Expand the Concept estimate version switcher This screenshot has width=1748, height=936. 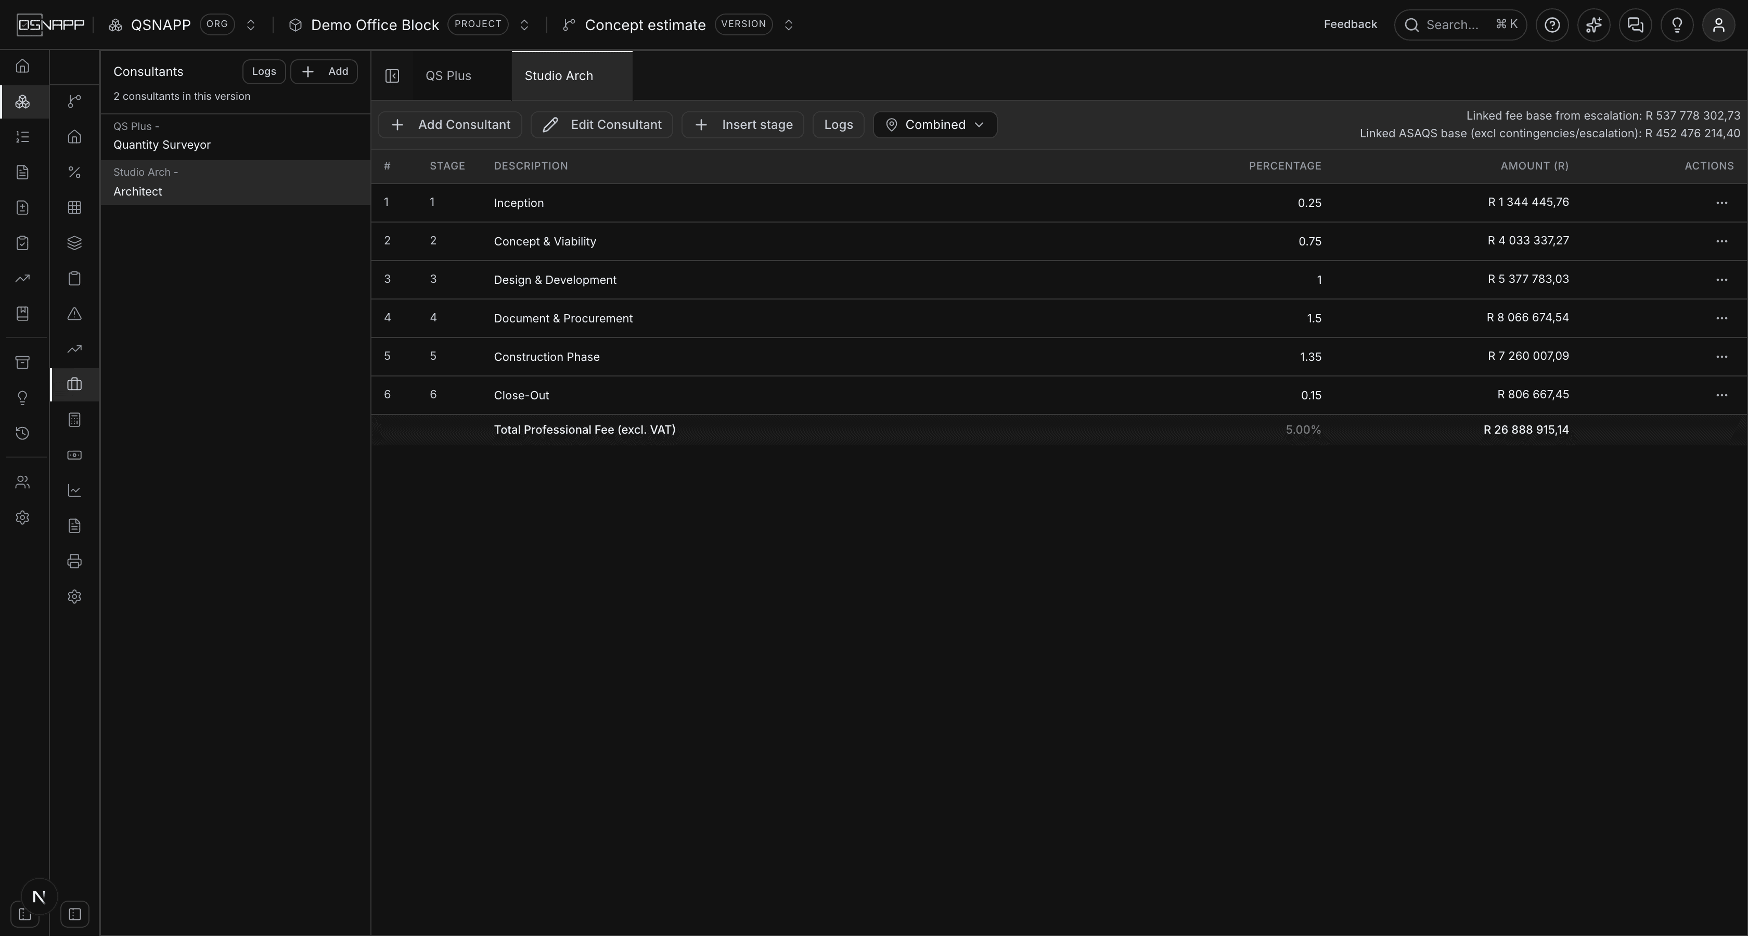[x=789, y=25]
